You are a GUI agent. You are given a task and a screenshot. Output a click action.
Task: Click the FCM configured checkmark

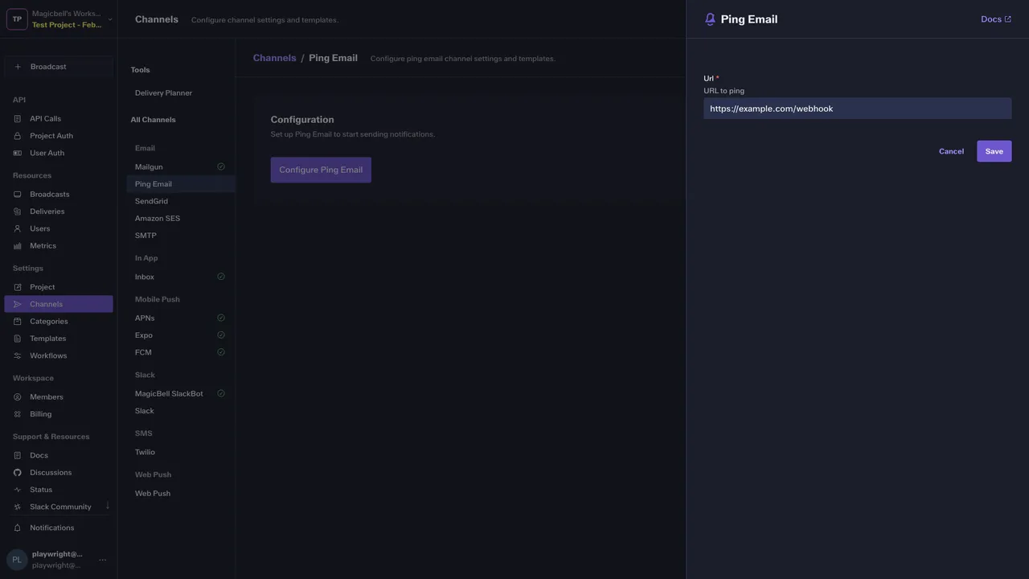(x=221, y=352)
